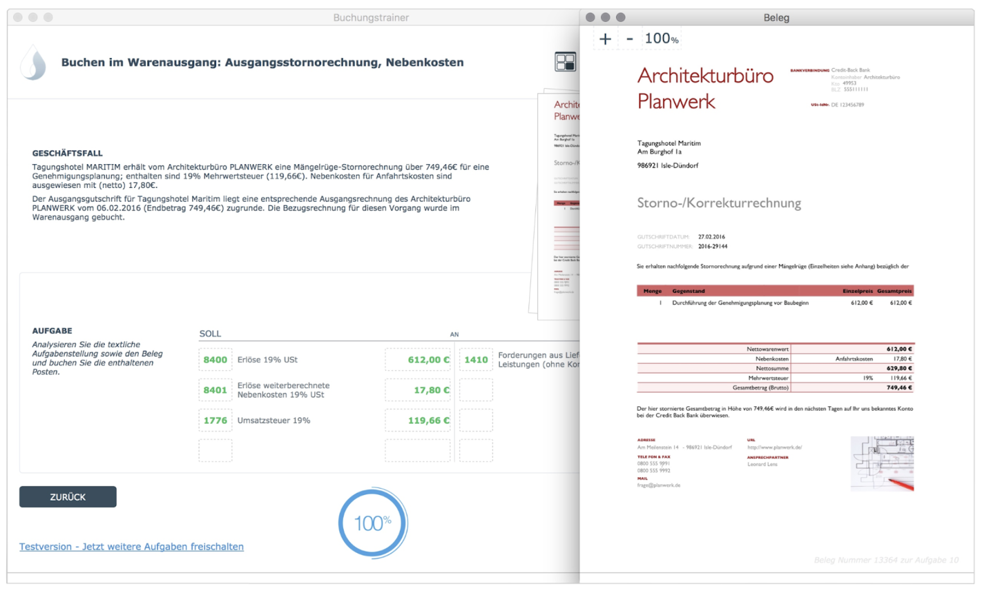Click the empty Soll account field in the last row
This screenshot has width=984, height=589.
[x=215, y=451]
